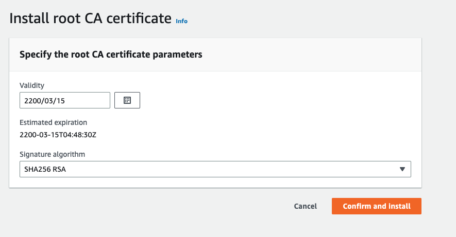Click the SHA256 RSA text in selector
Viewport: 456px width, 237px height.
click(45, 169)
